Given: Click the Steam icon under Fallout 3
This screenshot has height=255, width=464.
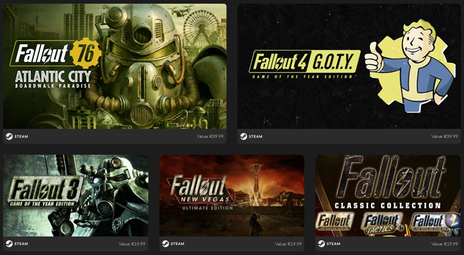Looking at the screenshot, I should (x=9, y=244).
